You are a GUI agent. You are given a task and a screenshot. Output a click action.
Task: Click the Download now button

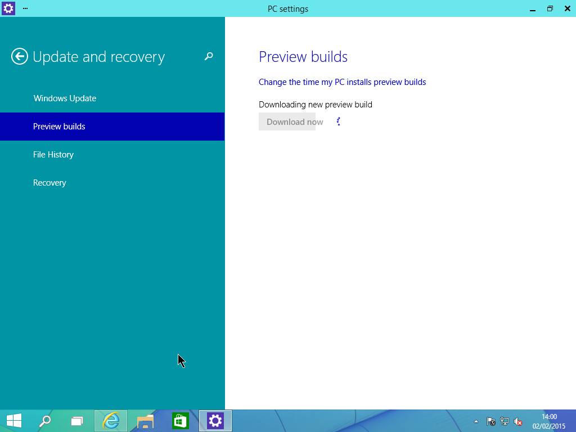(287, 121)
